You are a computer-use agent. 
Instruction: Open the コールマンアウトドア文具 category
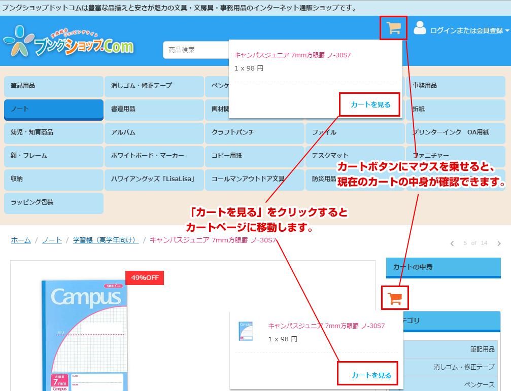[255, 180]
